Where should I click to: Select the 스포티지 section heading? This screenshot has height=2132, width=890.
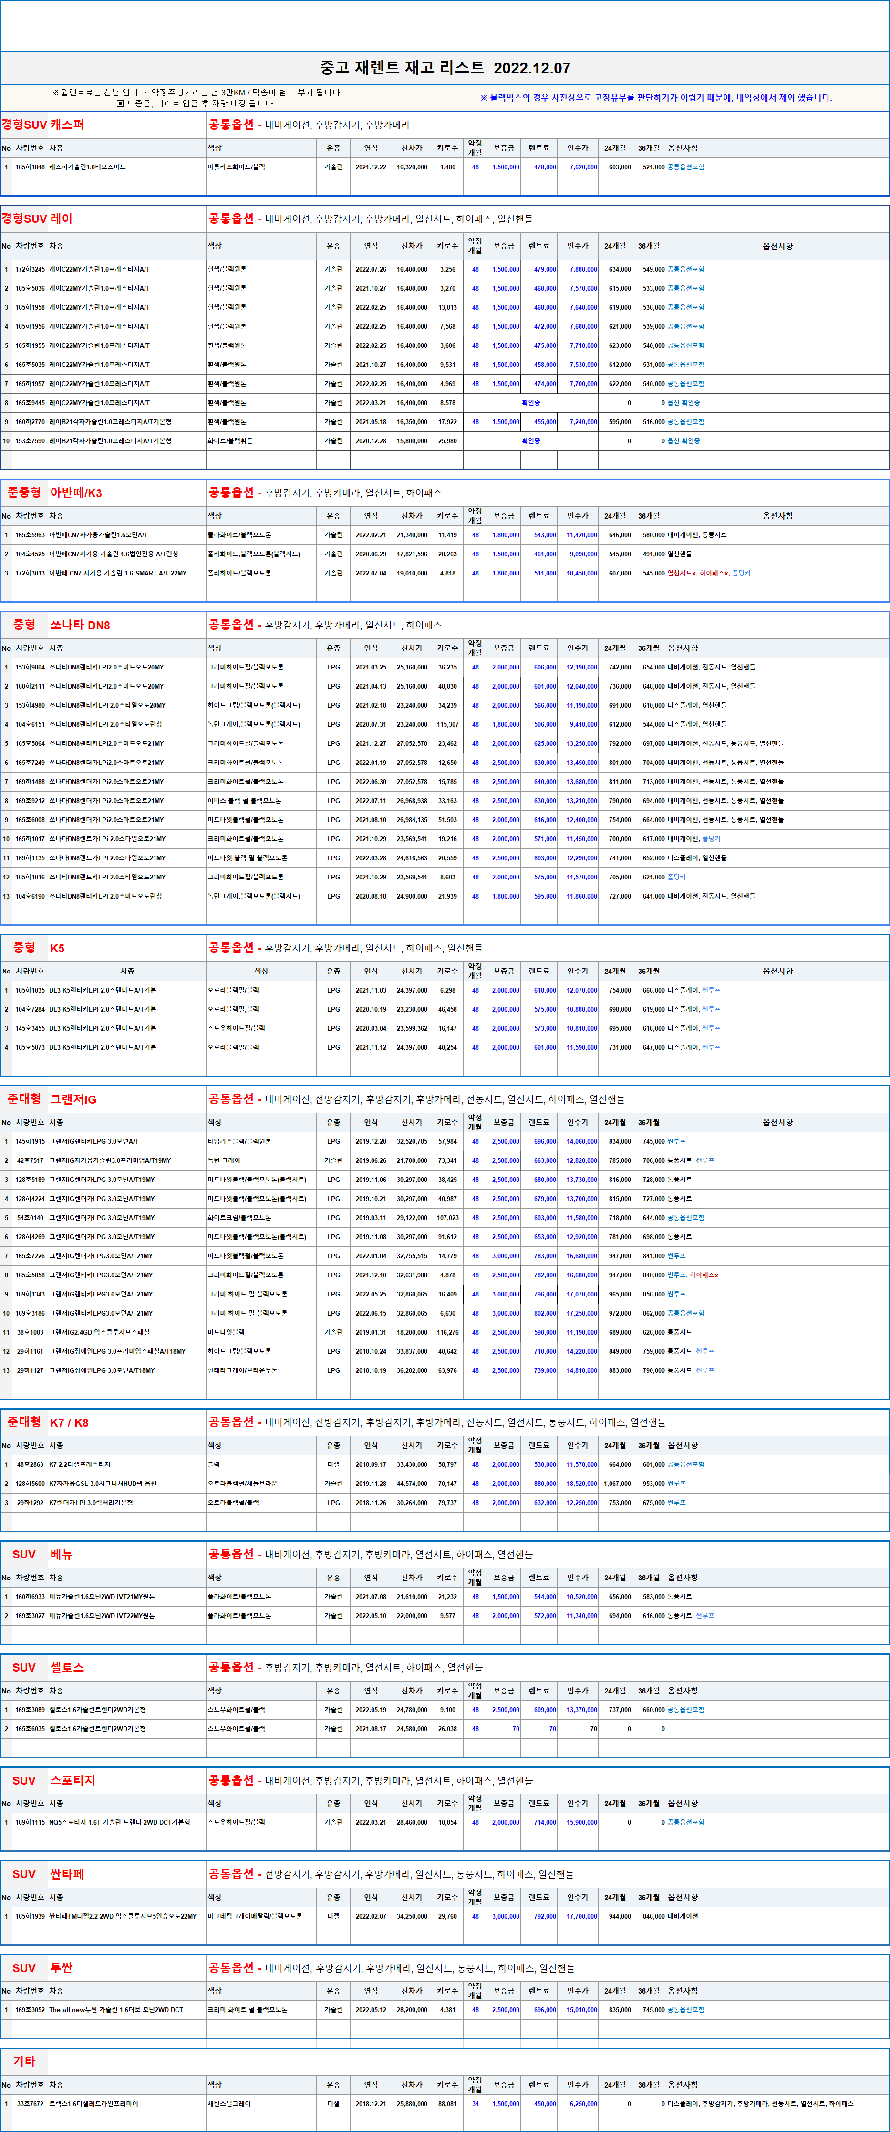(x=73, y=1780)
